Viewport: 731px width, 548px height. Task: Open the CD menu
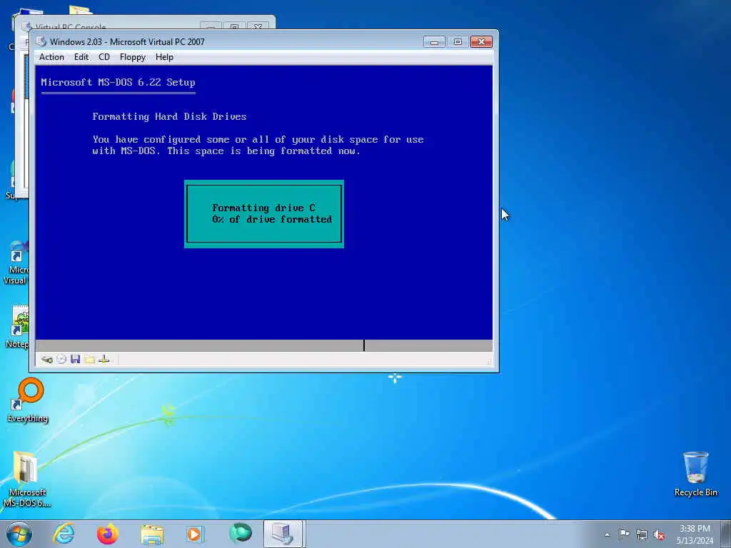click(x=104, y=57)
